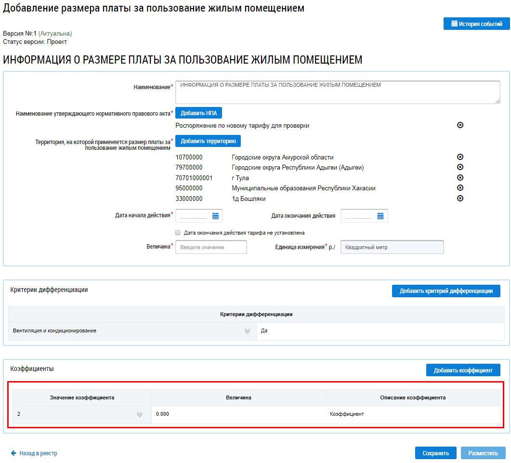Click the '(Актуальна)' version status text
This screenshot has height=463, width=511.
[55, 34]
